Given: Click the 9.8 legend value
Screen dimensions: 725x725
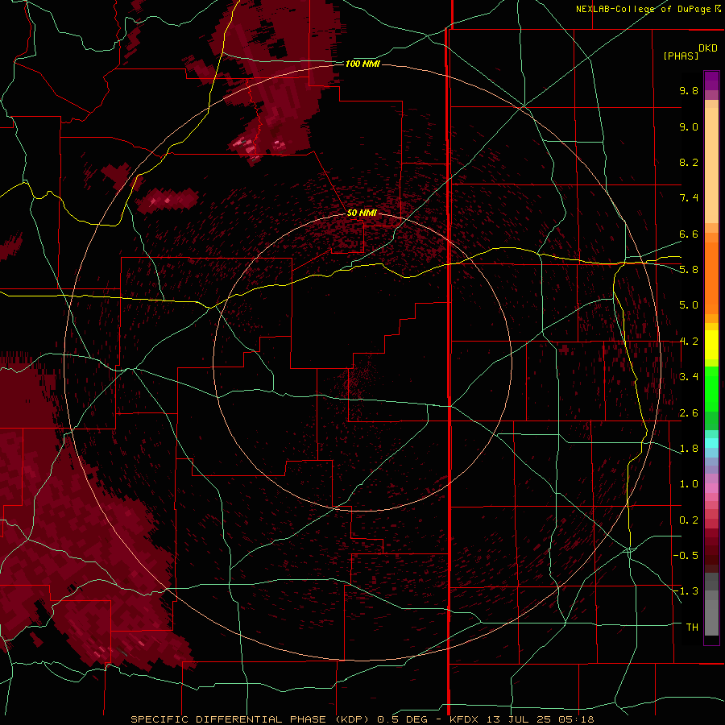Looking at the screenshot, I should click(x=689, y=91).
